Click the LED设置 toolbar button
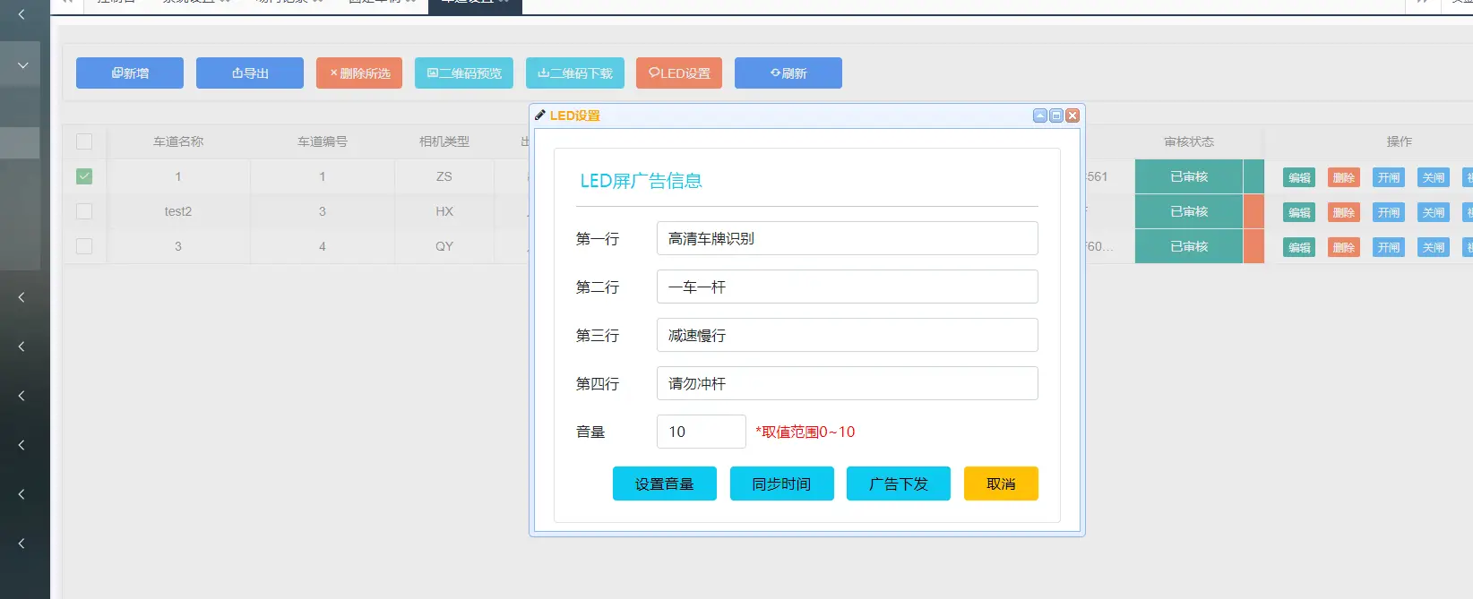This screenshot has height=599, width=1473. (679, 73)
